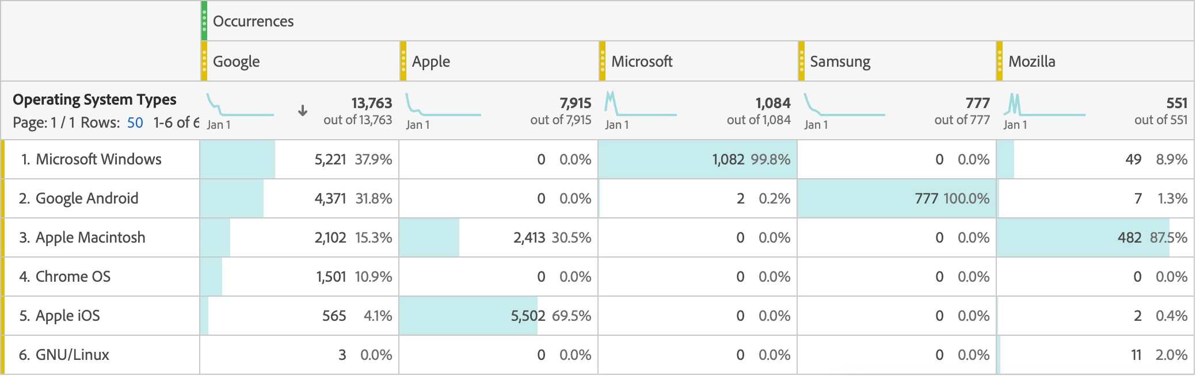Image resolution: width=1196 pixels, height=376 pixels.
Task: Open the Microsoft column sparkline trend
Action: (x=640, y=105)
